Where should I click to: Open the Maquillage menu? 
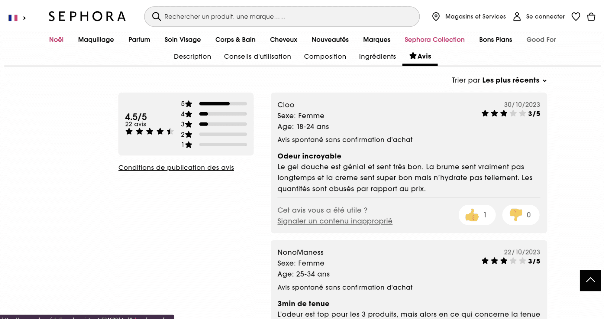point(96,40)
